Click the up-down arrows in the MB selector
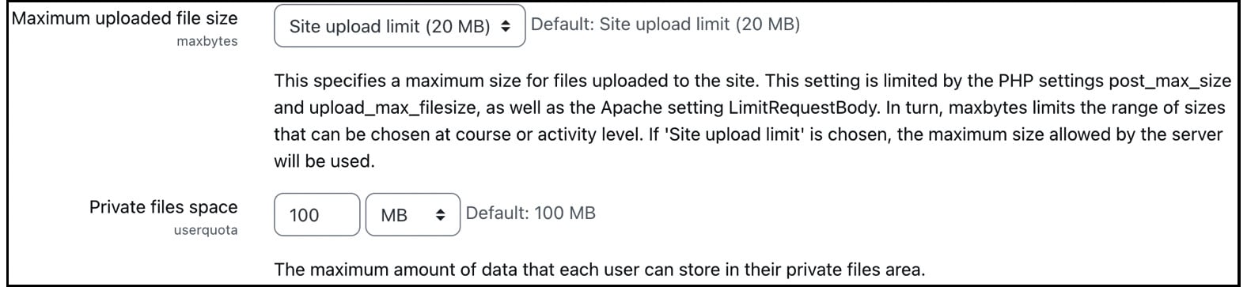1247x287 pixels. point(441,215)
